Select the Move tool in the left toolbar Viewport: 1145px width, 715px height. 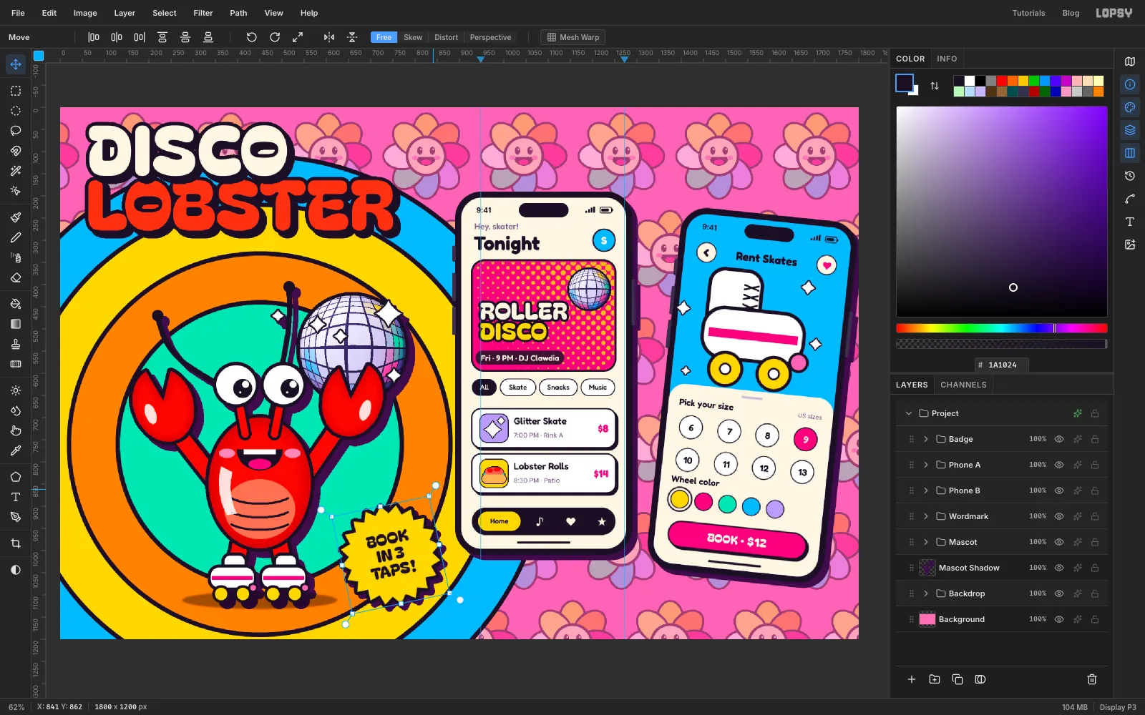[16, 64]
